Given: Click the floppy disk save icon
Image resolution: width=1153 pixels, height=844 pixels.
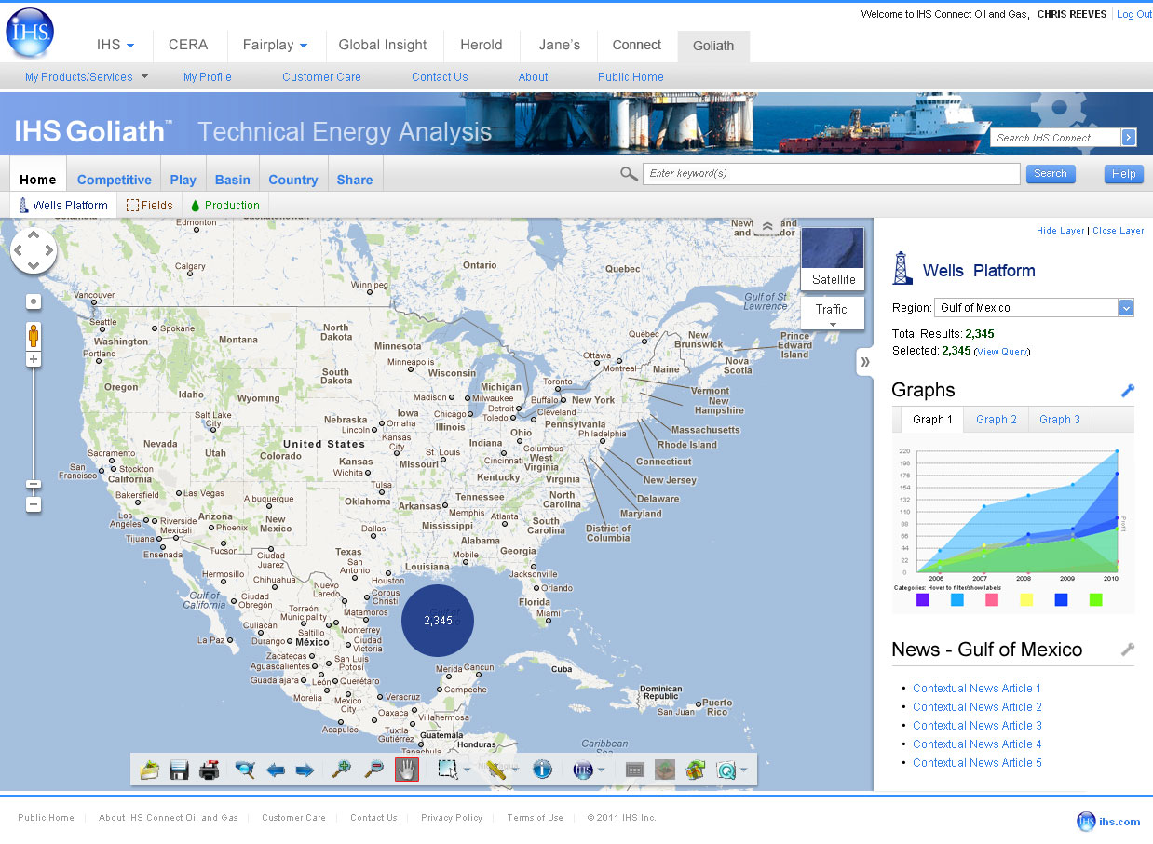Looking at the screenshot, I should [x=179, y=770].
